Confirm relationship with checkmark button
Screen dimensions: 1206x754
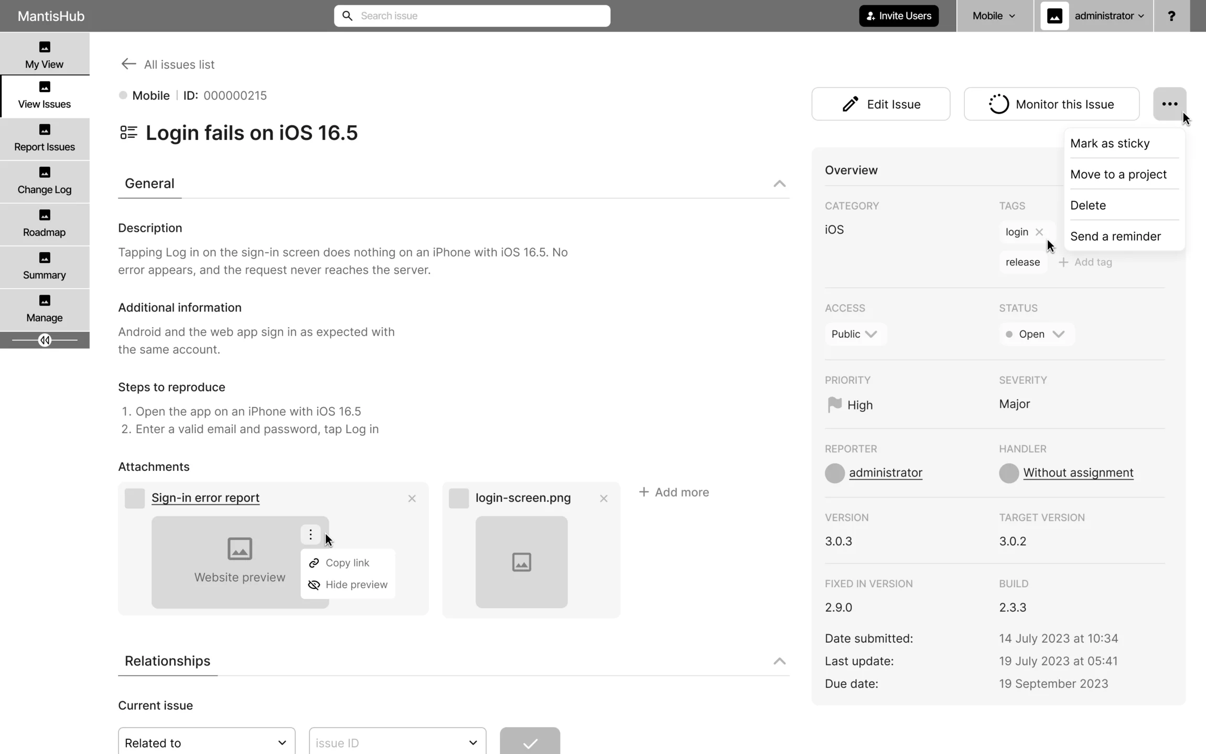click(530, 742)
